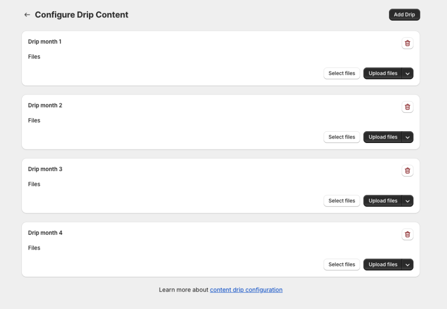This screenshot has width=447, height=309.
Task: Delete Drip month 1 using trash icon
Action: (407, 43)
